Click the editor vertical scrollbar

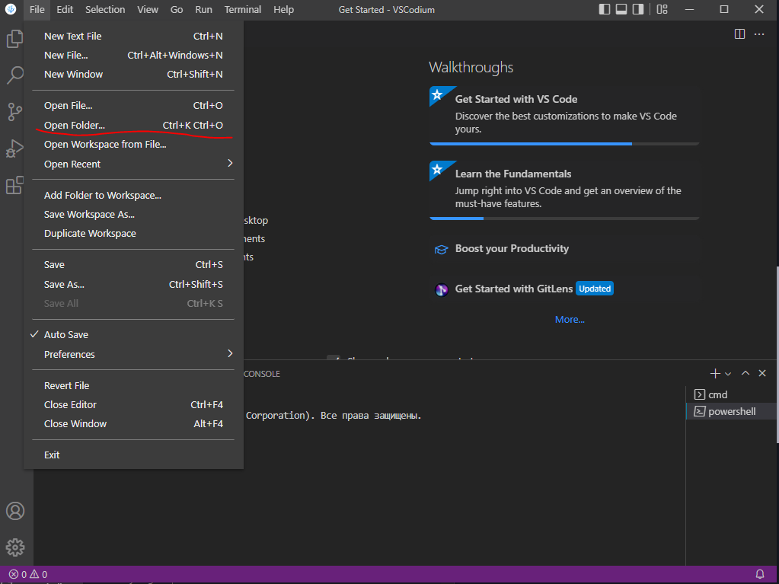tap(777, 355)
